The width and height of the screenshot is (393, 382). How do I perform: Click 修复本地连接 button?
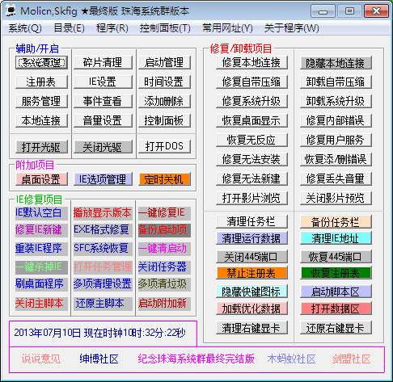(x=251, y=62)
